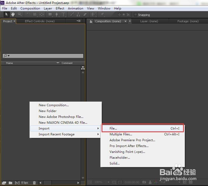
Task: Open the View menu
Action: [91, 8]
